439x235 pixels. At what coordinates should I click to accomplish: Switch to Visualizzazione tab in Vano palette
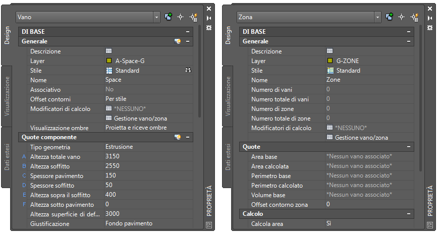click(7, 96)
